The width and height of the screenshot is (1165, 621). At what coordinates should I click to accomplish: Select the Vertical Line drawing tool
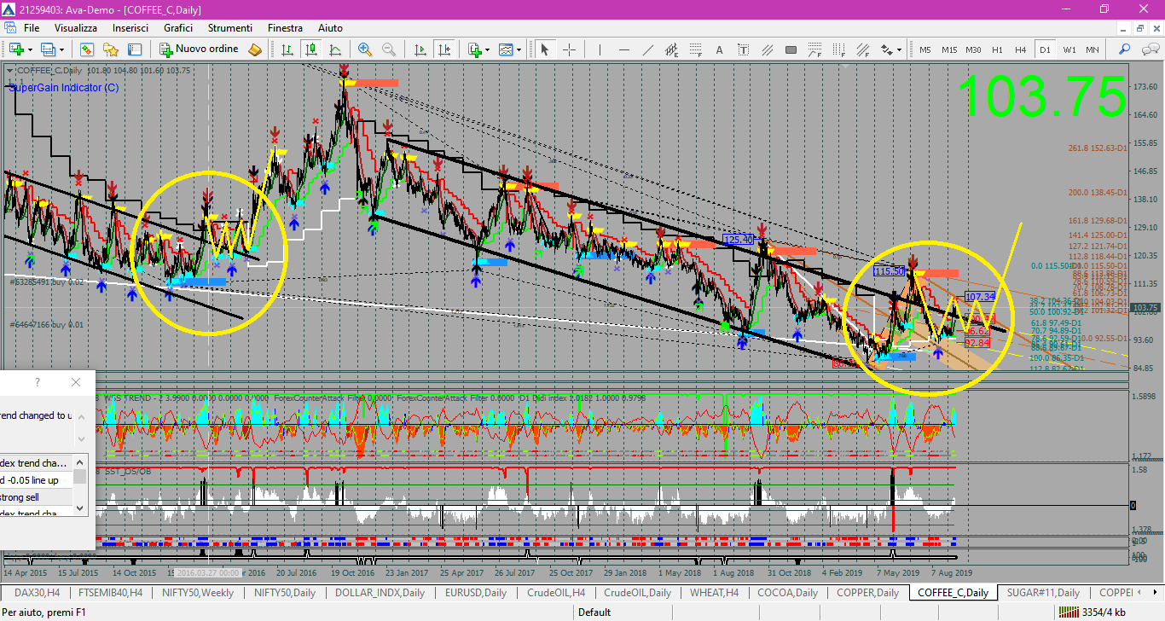pyautogui.click(x=600, y=49)
